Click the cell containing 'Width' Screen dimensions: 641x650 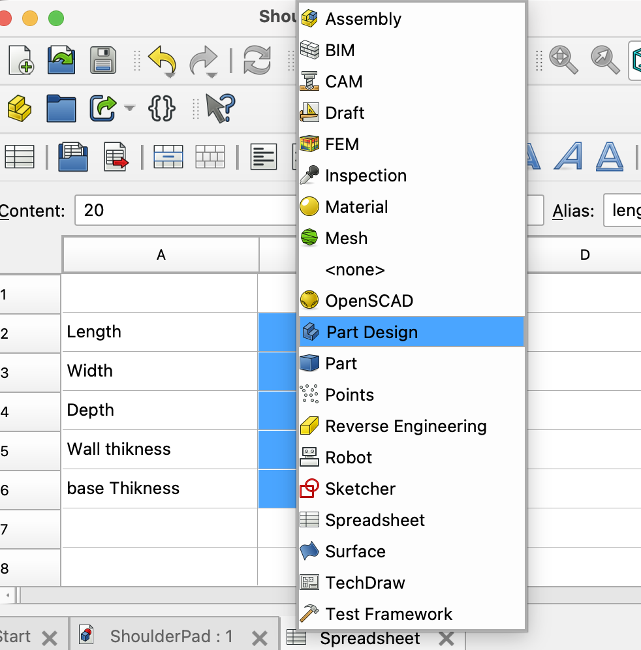(160, 371)
